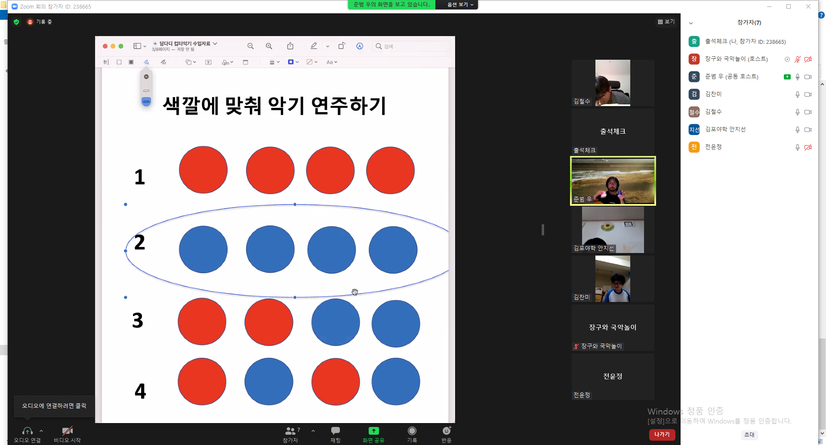Select 김찬미's video thumbnail
Screen dimensions: 826x445
click(613, 279)
